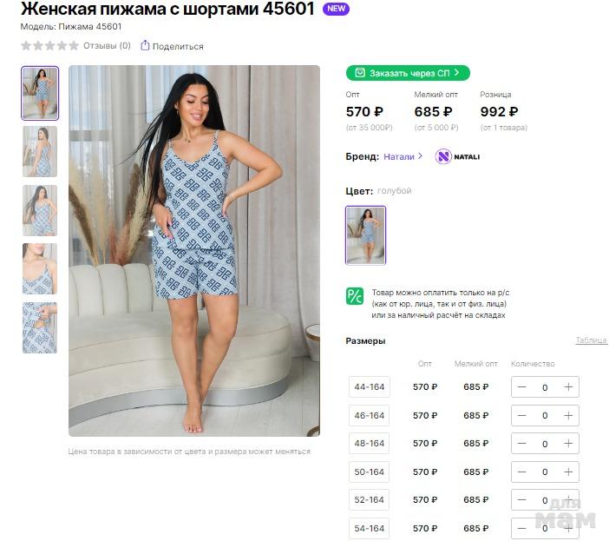The height and width of the screenshot is (541, 609).
Task: Click plus for size 50-164
Action: [568, 472]
